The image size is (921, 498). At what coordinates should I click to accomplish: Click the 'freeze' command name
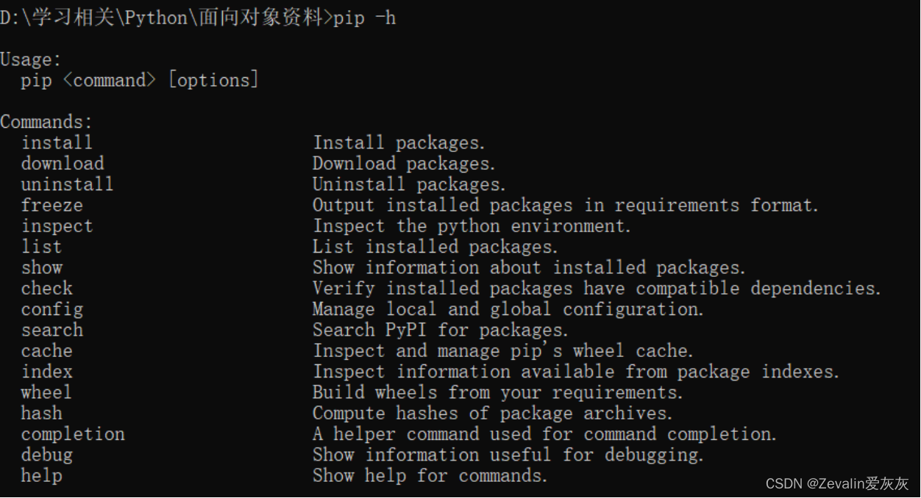tap(51, 205)
